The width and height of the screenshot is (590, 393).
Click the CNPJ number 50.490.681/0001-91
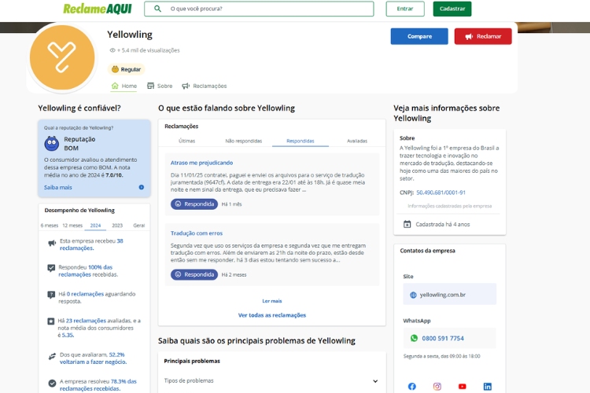[x=441, y=193]
